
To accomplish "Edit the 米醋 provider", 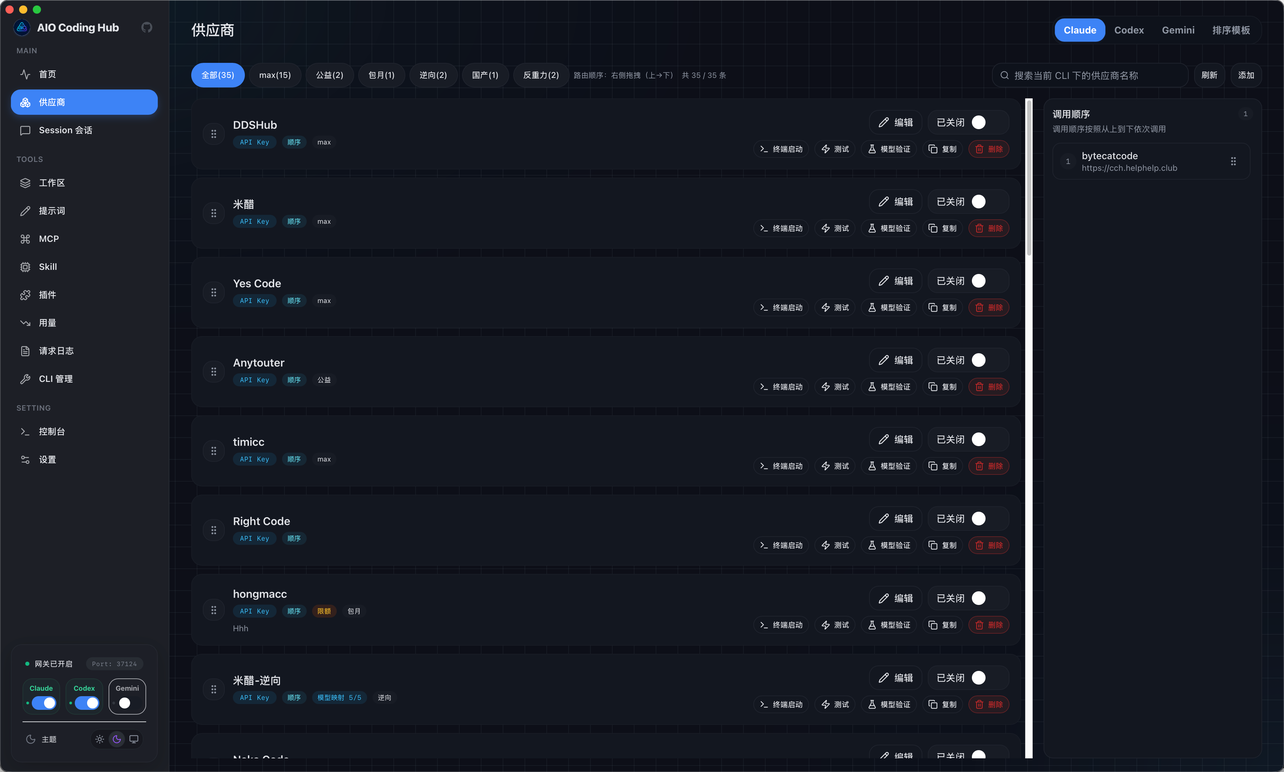I will tap(895, 201).
